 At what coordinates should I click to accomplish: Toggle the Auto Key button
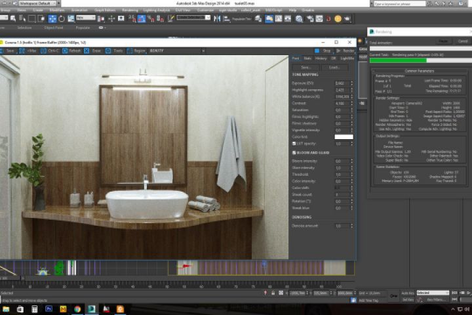[406, 293]
